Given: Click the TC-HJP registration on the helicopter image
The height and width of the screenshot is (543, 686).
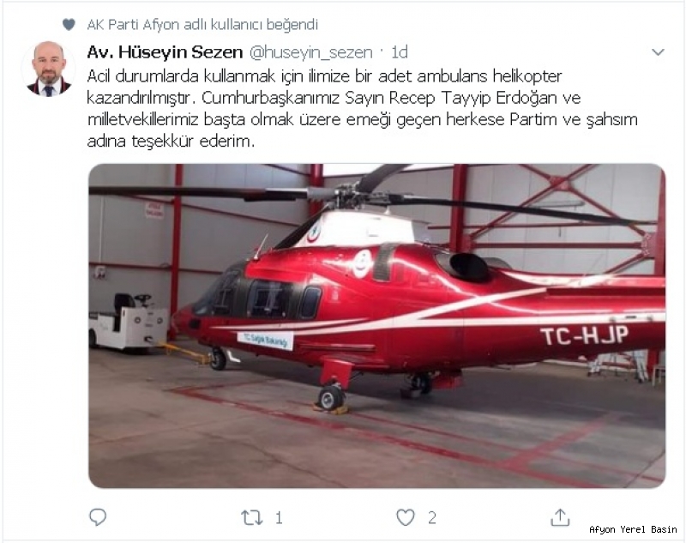Looking at the screenshot, I should click(x=585, y=336).
